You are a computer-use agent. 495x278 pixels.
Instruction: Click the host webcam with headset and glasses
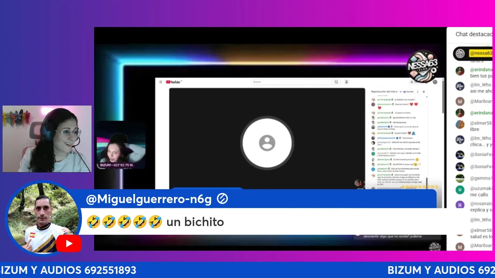pos(47,139)
